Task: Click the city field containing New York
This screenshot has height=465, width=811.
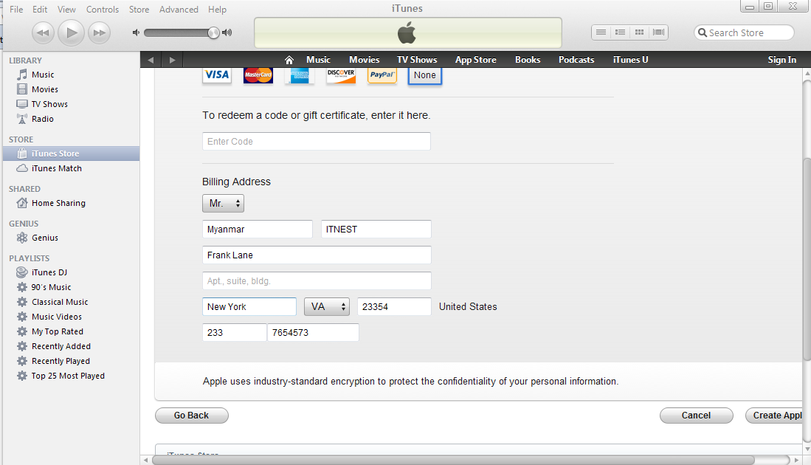Action: [x=249, y=307]
